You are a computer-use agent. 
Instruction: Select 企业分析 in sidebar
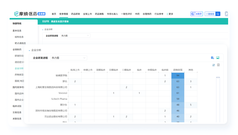pyautogui.click(x=19, y=68)
